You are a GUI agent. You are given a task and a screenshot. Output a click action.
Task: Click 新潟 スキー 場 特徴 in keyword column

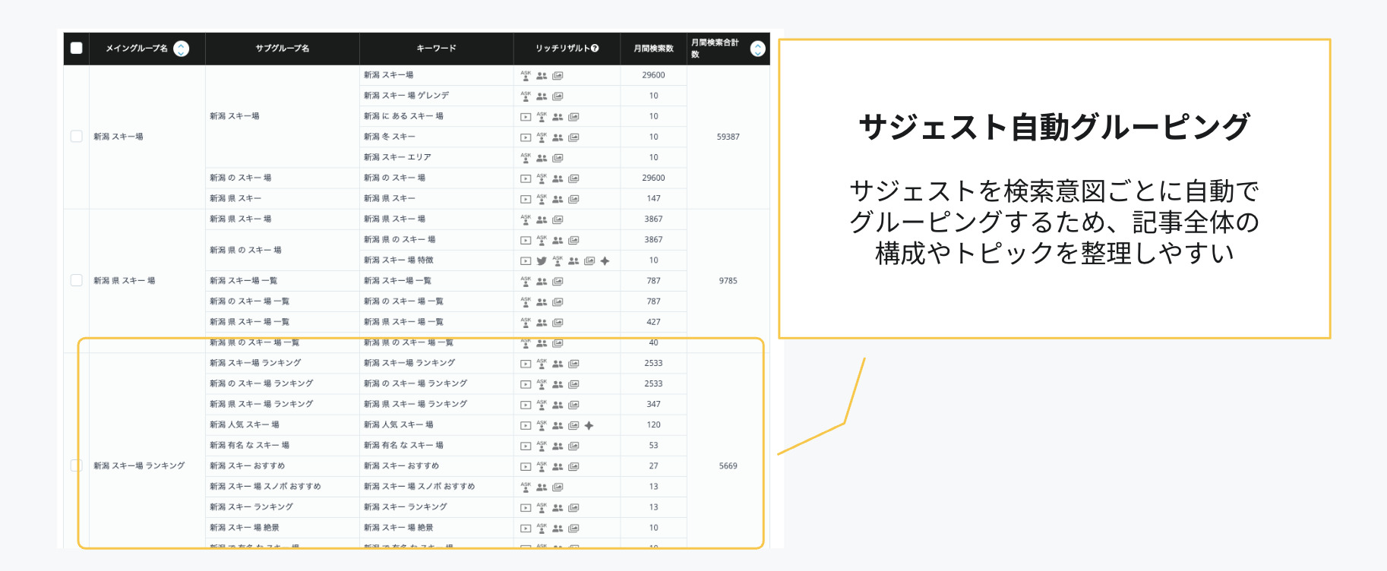(x=398, y=260)
